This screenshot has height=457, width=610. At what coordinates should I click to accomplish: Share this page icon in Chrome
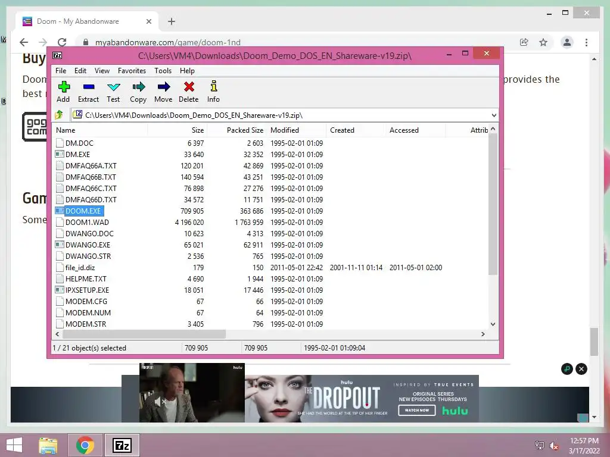(x=524, y=42)
